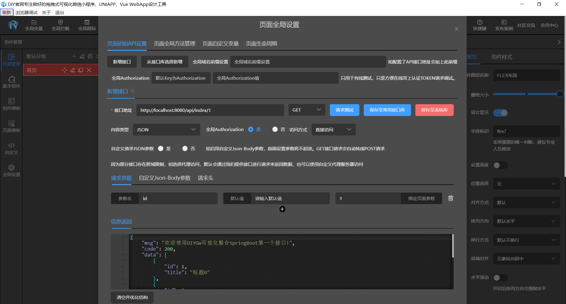Click plus icon beside 默认分组
The height and width of the screenshot is (304, 566).
pos(74,56)
